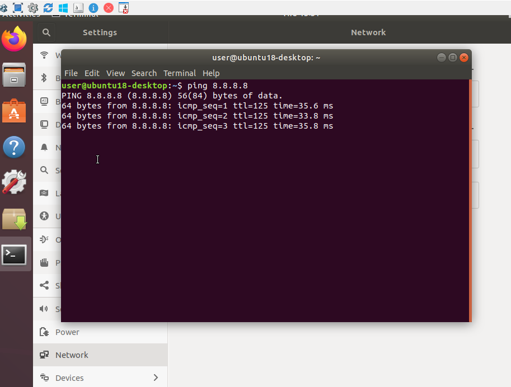This screenshot has height=387, width=511.
Task: Open Bluetooth settings in the sidebar
Action: pos(45,78)
